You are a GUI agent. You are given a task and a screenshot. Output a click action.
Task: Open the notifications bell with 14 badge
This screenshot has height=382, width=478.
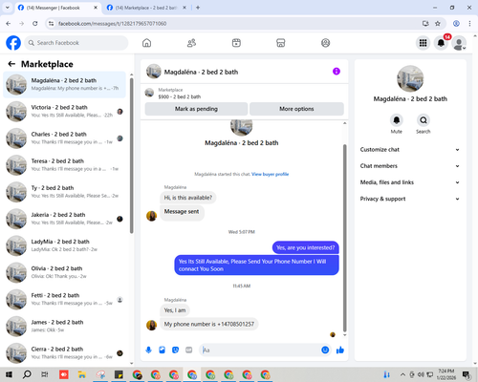tap(441, 43)
